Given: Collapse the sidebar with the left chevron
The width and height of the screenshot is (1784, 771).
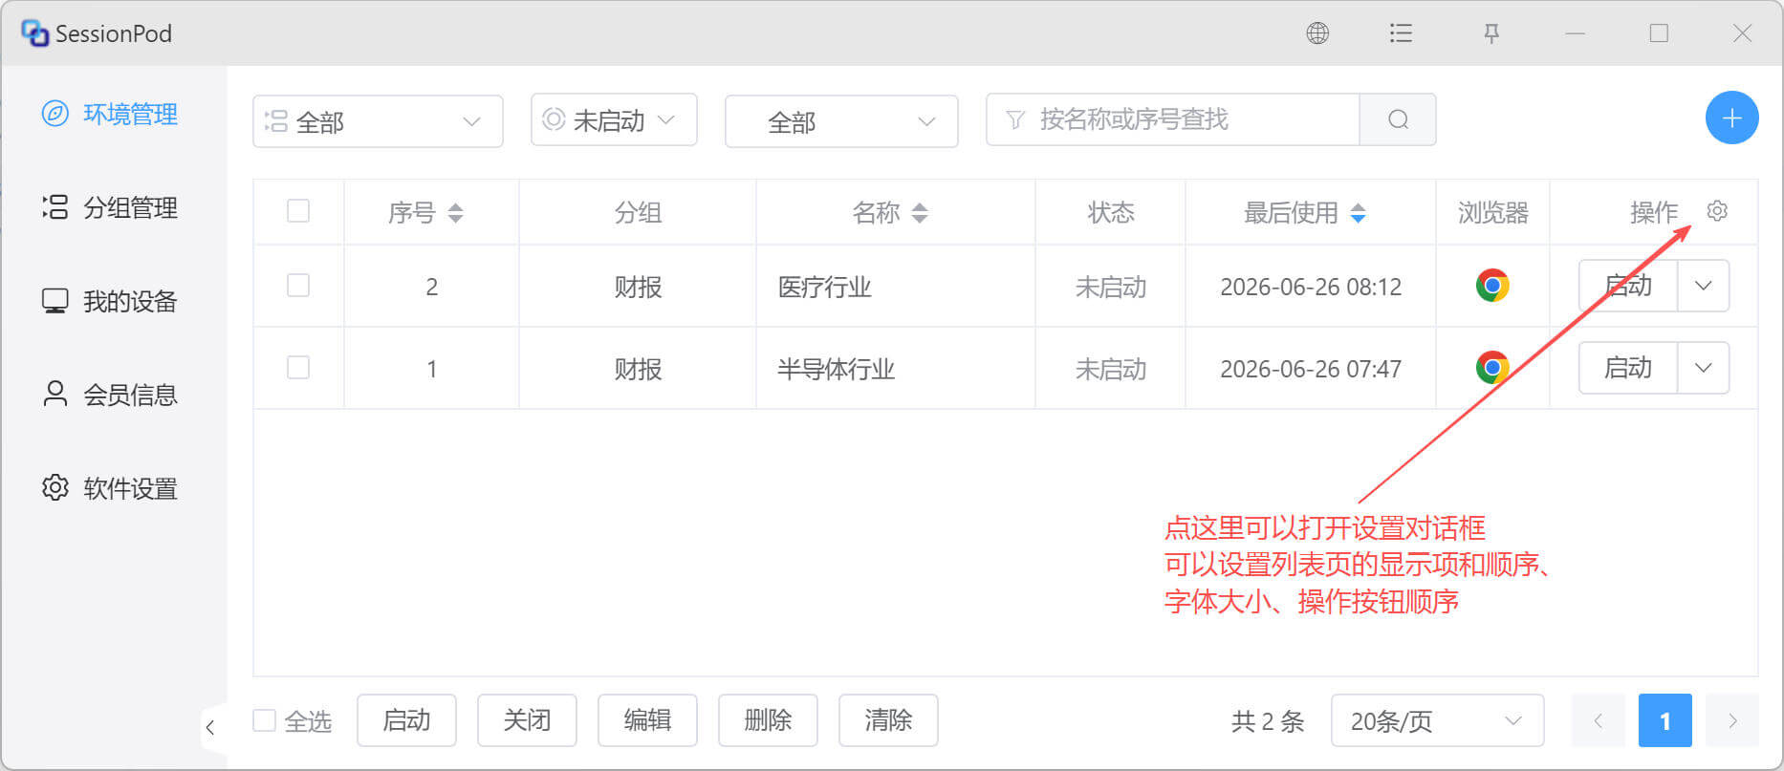Looking at the screenshot, I should click(x=210, y=728).
